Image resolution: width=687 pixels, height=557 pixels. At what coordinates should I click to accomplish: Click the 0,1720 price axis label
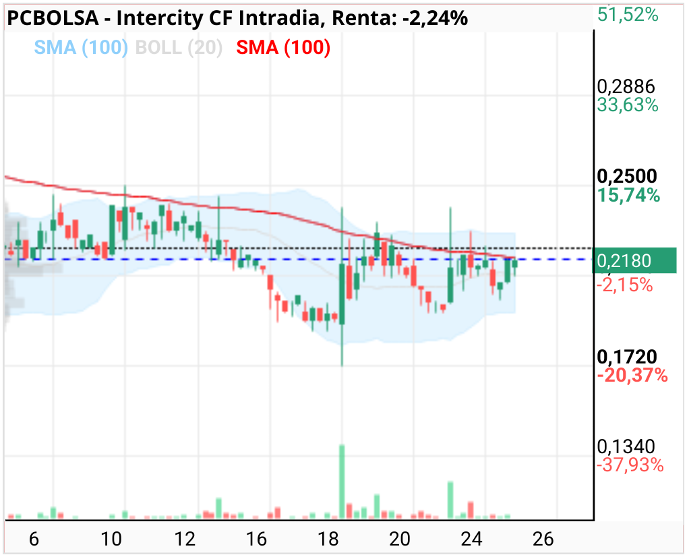[627, 357]
